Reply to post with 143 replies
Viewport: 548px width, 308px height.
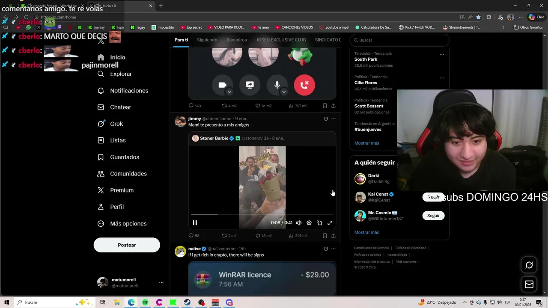pyautogui.click(x=194, y=106)
